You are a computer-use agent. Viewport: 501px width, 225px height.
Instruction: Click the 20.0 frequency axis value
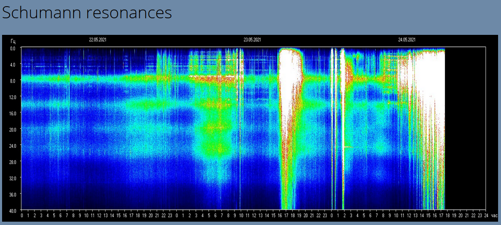point(12,129)
